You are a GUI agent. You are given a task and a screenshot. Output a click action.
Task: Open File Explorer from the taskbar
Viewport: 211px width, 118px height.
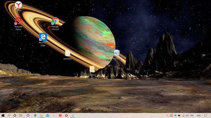[x=41, y=115]
